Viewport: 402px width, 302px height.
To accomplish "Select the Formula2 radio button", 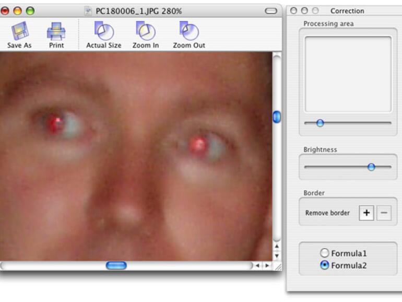I will 324,265.
